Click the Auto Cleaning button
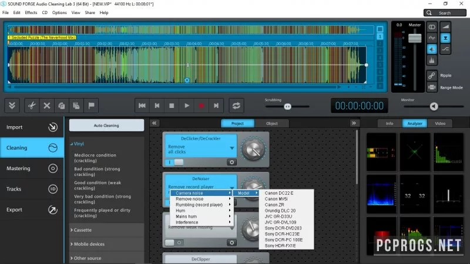The image size is (470, 264). pos(106,126)
